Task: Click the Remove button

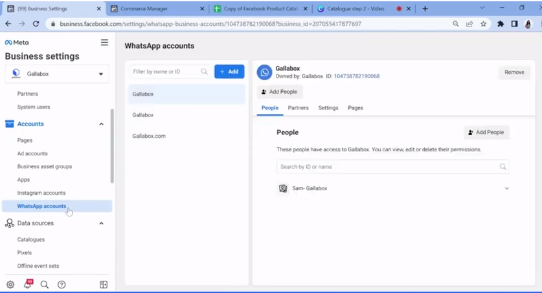Action: pos(514,72)
